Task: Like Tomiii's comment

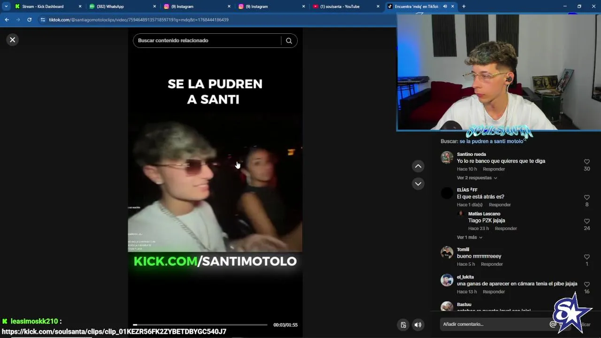Action: click(x=586, y=257)
